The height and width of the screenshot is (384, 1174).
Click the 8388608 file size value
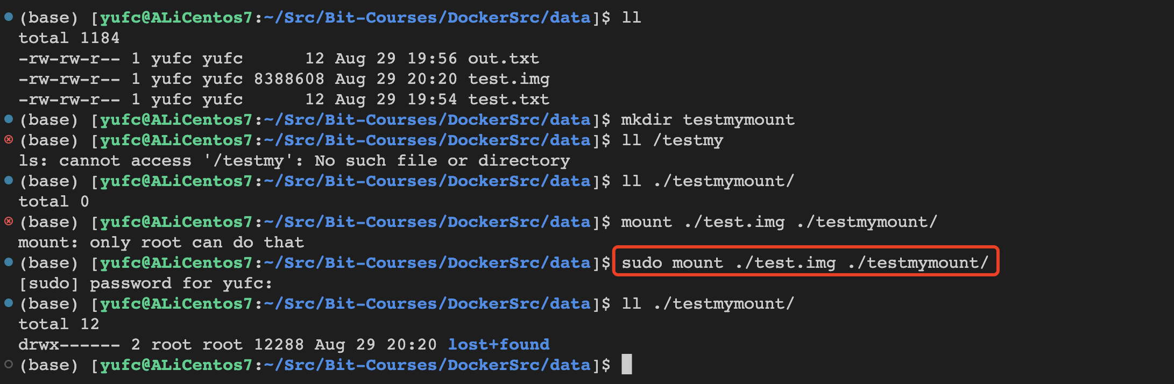click(289, 79)
